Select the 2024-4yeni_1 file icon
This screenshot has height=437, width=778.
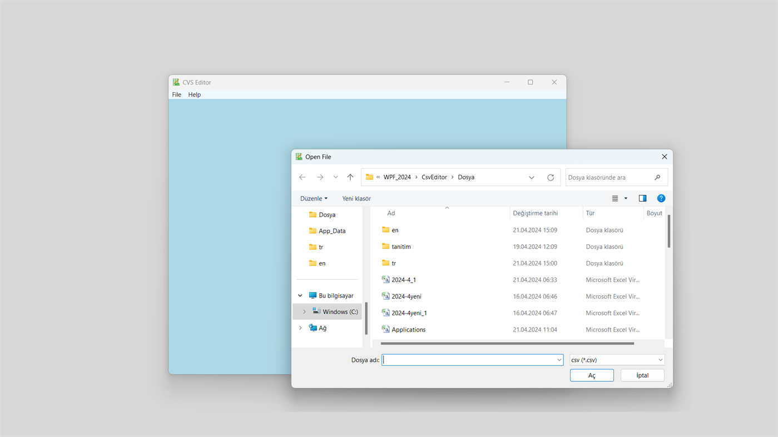point(385,313)
